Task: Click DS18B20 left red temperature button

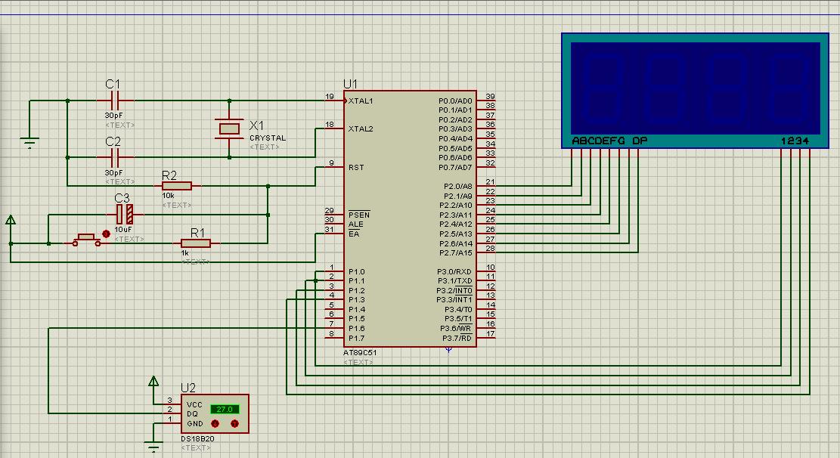Action: (x=215, y=424)
